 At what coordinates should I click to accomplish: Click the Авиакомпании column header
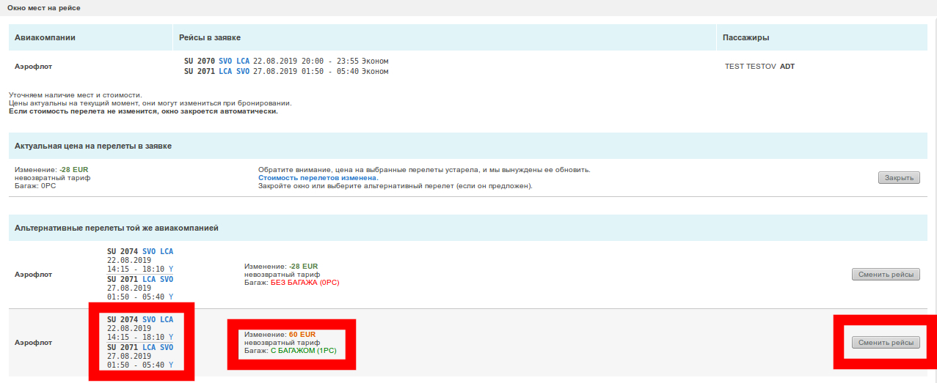coord(45,37)
